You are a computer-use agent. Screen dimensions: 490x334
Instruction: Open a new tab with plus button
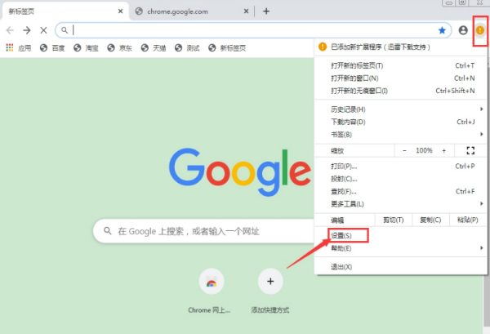(x=266, y=11)
